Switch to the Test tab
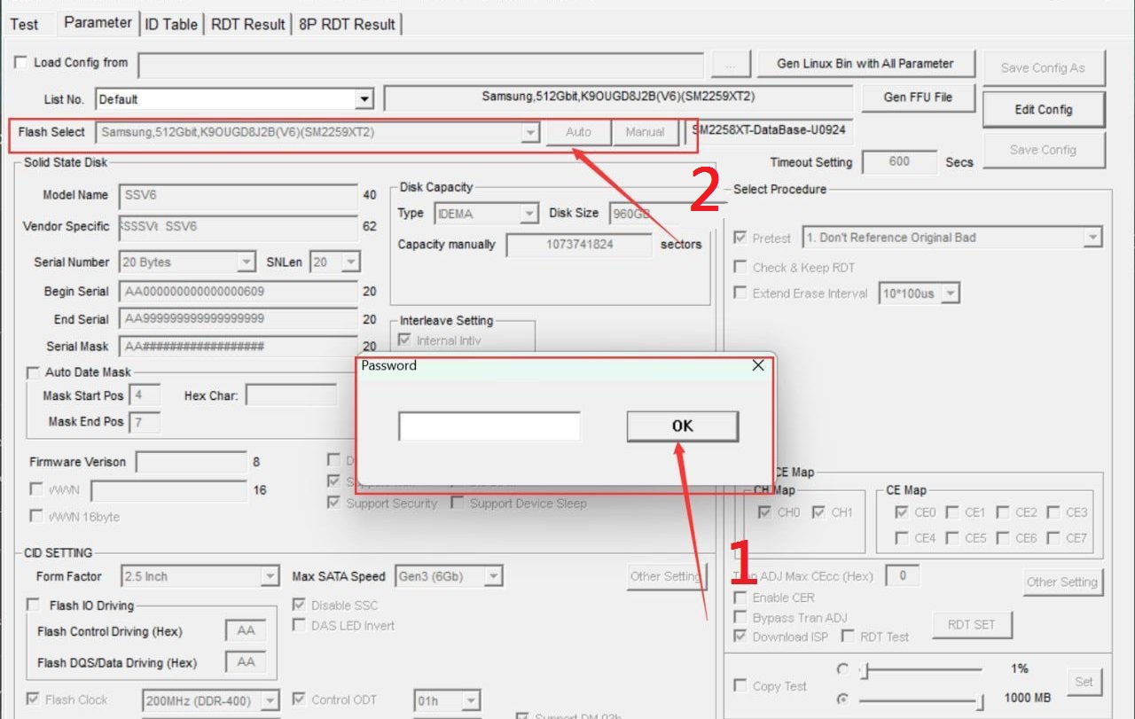 (x=24, y=24)
